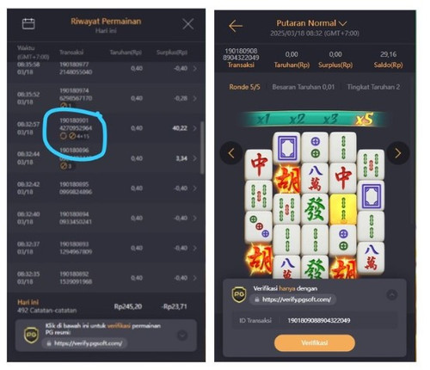Click the PG shield logo in round details
The height and width of the screenshot is (370, 430).
coord(239,294)
